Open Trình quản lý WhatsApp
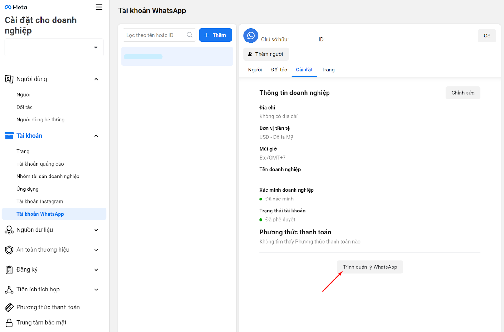 pyautogui.click(x=370, y=267)
